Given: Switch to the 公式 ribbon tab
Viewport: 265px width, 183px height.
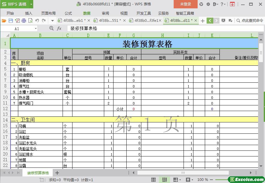Looking at the screenshot, I should (68, 13).
